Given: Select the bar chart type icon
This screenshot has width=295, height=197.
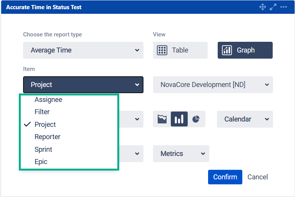Looking at the screenshot, I should tap(179, 119).
